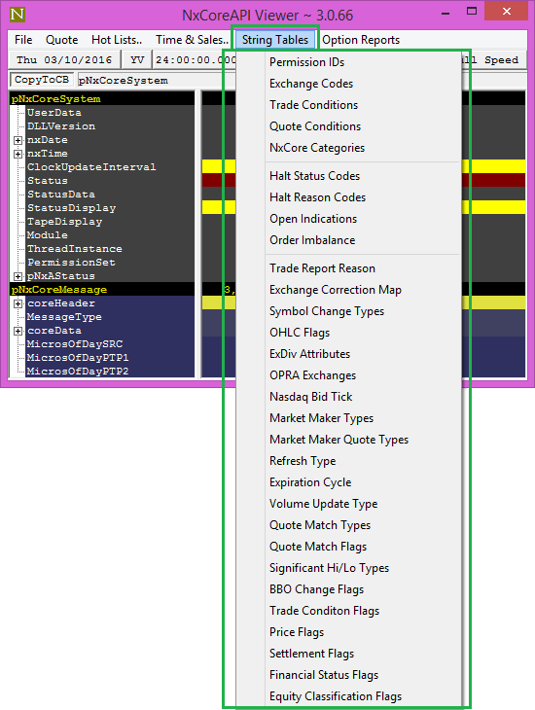535x710 pixels.
Task: Select Exchange Correction Map
Action: tap(336, 290)
